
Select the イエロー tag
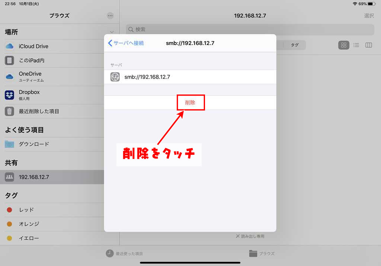pos(54,238)
